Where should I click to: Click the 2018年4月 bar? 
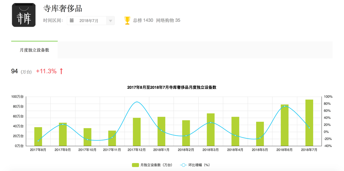[x=235, y=131]
